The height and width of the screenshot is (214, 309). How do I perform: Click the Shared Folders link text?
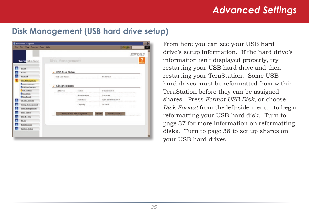click(28, 100)
